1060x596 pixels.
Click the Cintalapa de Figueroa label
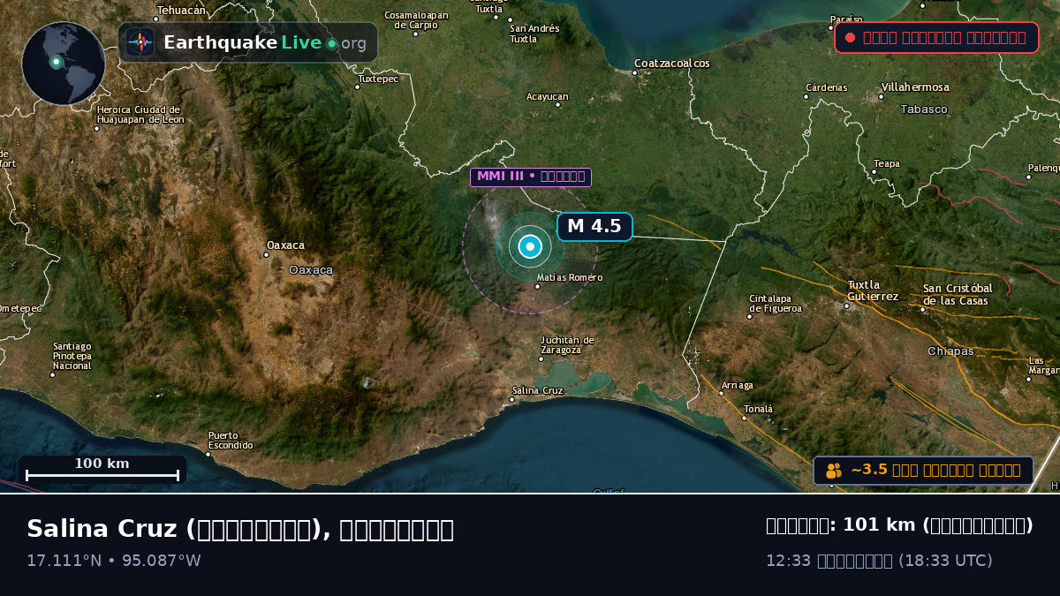776,304
